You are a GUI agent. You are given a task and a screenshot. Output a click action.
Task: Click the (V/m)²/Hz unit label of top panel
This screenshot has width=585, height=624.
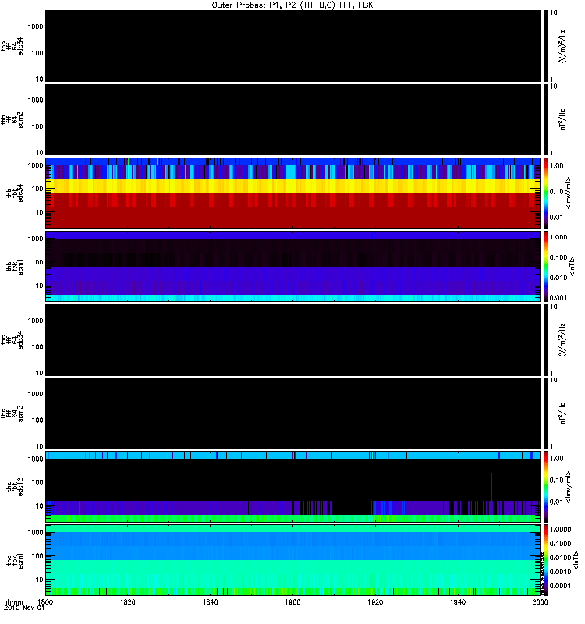(562, 46)
